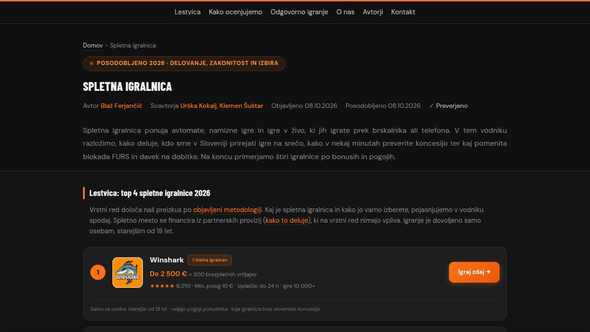
Task: Click the Izbira igralcev badge
Action: (210, 260)
